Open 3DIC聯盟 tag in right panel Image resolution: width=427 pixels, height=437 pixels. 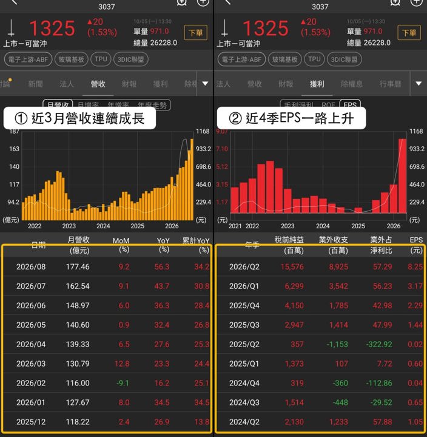click(345, 59)
